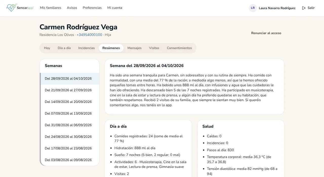Open Preferencias menu item
This screenshot has height=177, width=324.
pos(92,8)
